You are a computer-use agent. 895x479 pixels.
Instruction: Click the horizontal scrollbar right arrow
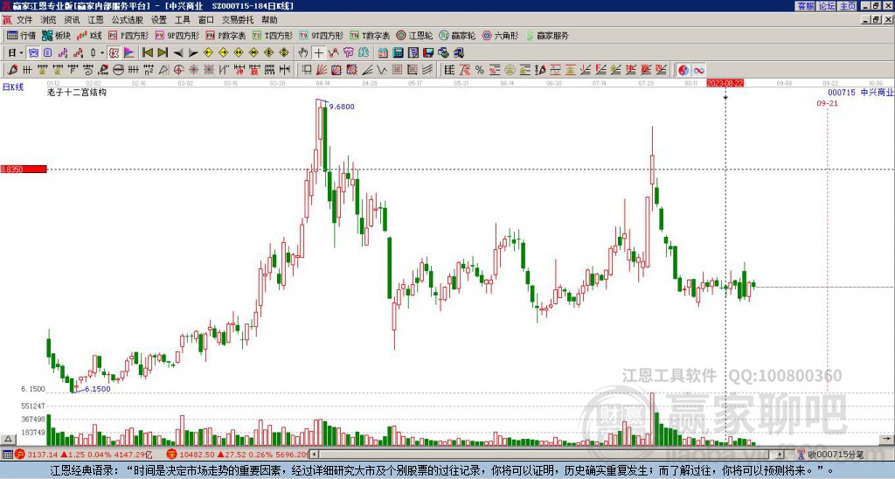[781, 455]
